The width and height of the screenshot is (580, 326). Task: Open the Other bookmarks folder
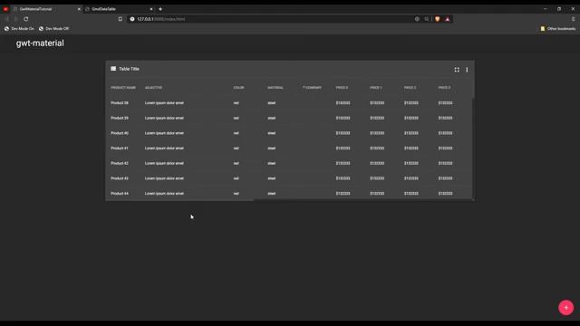[x=558, y=28]
